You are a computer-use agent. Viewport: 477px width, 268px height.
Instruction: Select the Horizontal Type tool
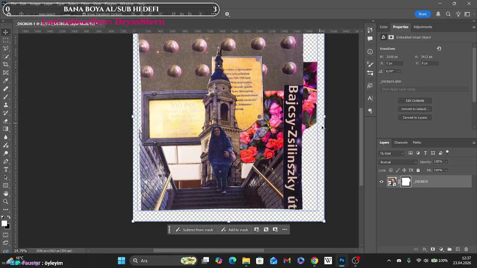coord(6,169)
